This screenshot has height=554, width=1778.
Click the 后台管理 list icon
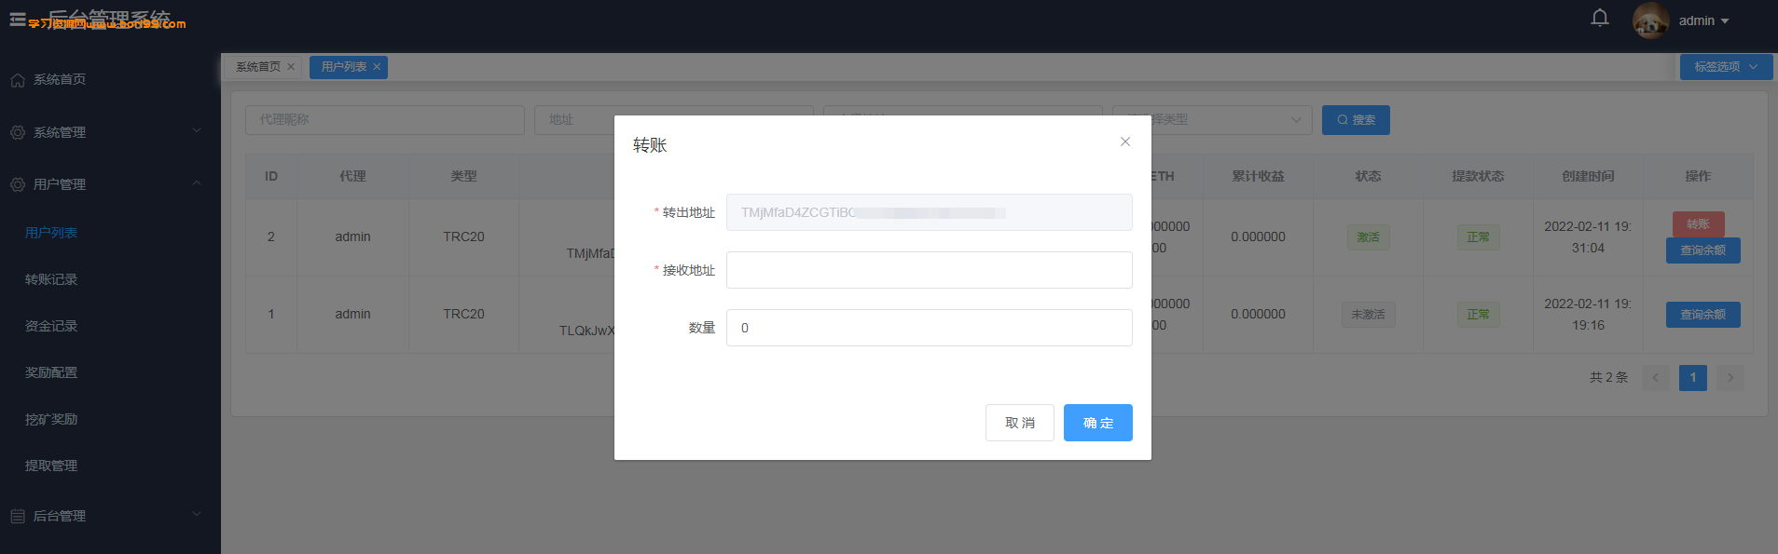pyautogui.click(x=18, y=516)
